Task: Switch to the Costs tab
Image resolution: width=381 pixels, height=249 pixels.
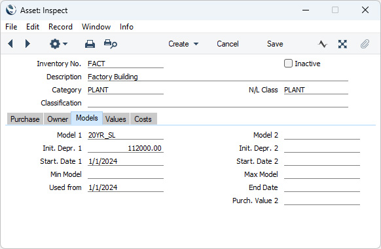Action: [x=143, y=119]
